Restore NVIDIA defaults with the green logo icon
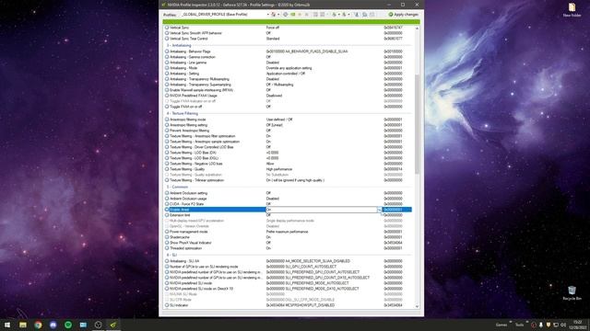 (x=293, y=15)
